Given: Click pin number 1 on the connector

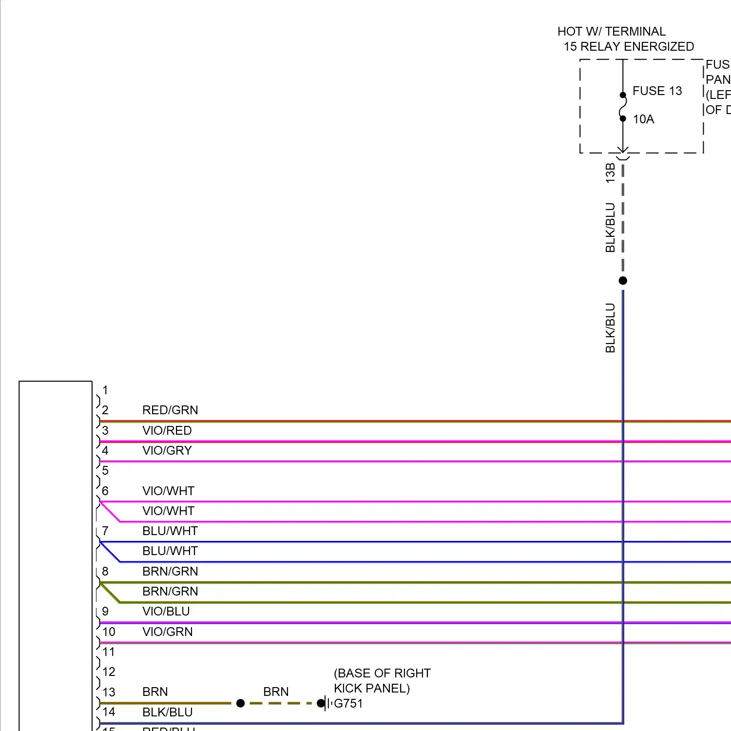Looking at the screenshot, I should click(105, 390).
